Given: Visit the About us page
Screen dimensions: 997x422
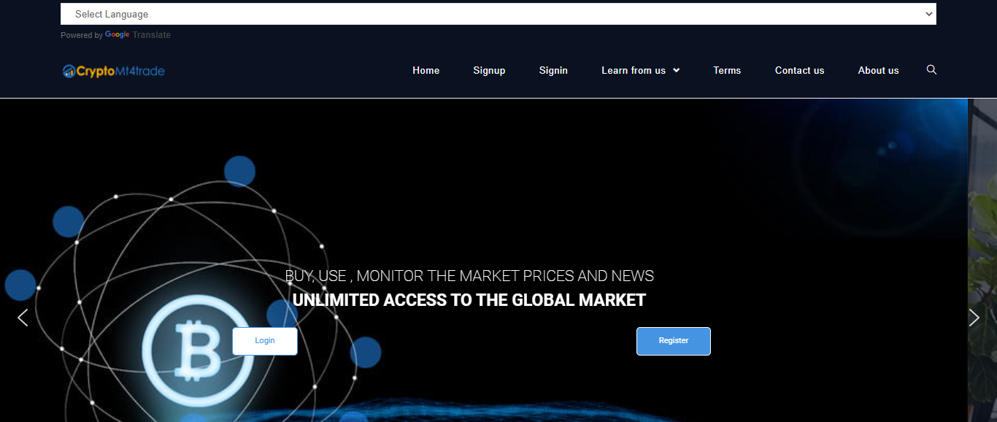Looking at the screenshot, I should [x=878, y=71].
